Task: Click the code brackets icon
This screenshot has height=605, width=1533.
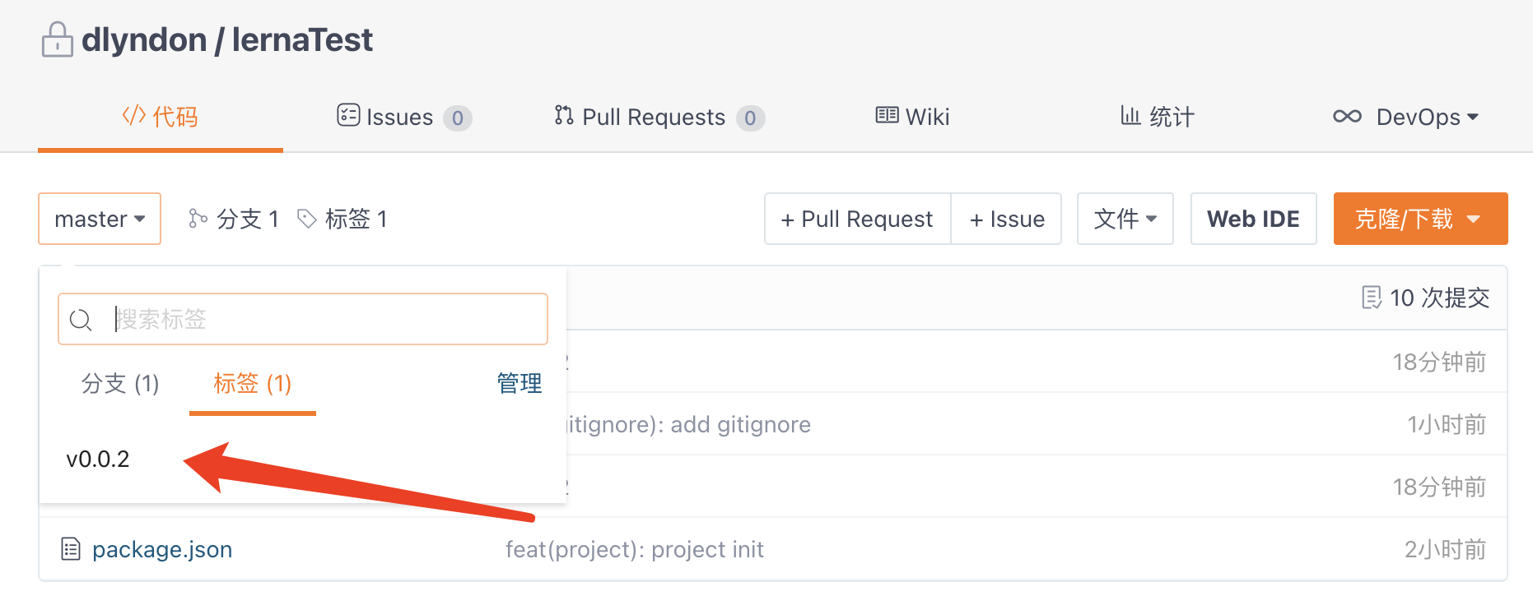Action: pyautogui.click(x=133, y=115)
